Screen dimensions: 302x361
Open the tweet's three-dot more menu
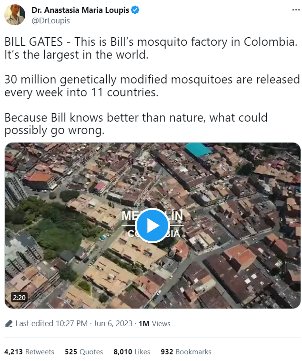tap(292, 10)
